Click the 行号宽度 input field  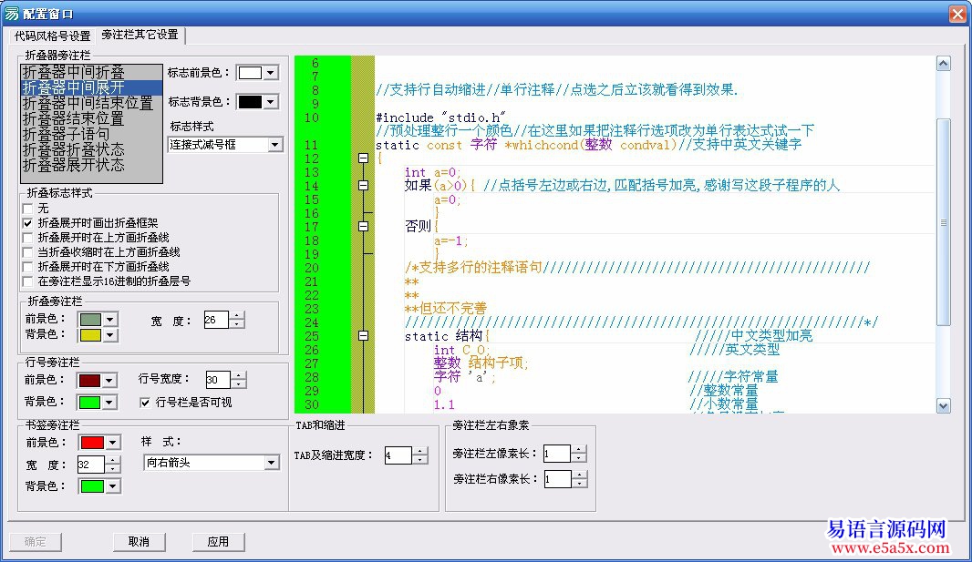218,380
